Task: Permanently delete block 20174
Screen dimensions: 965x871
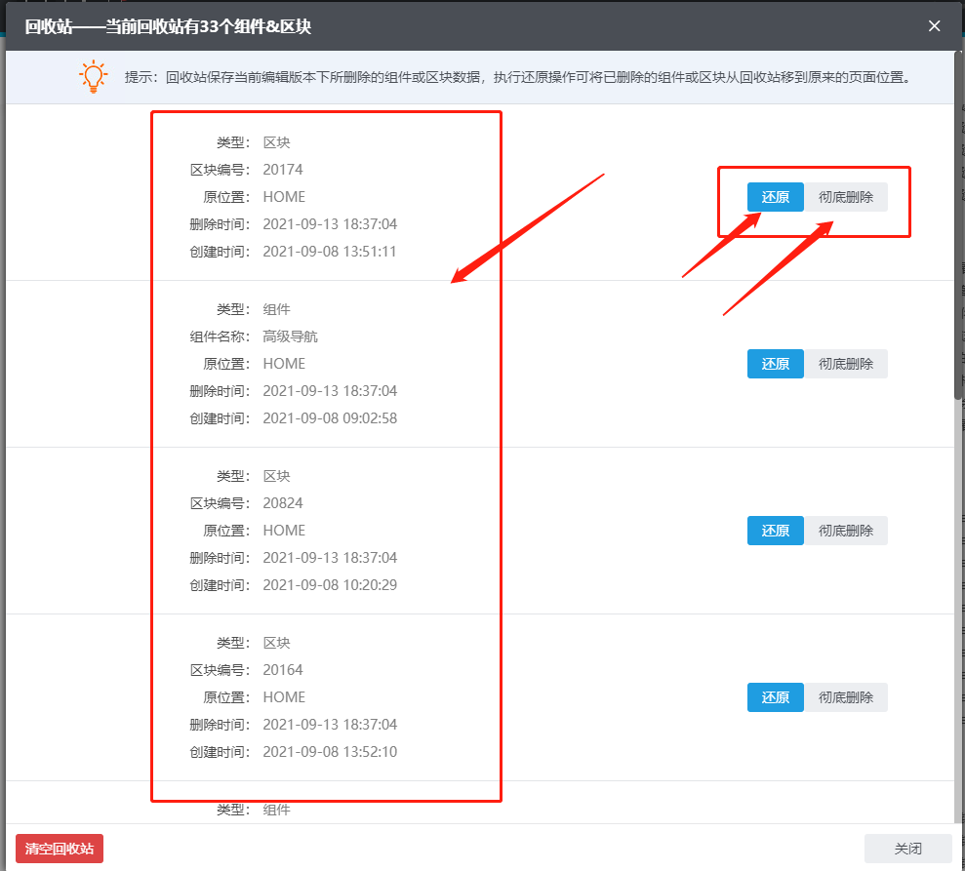Action: [846, 197]
